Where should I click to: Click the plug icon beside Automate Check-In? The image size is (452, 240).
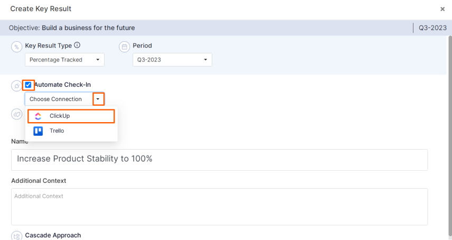(17, 86)
